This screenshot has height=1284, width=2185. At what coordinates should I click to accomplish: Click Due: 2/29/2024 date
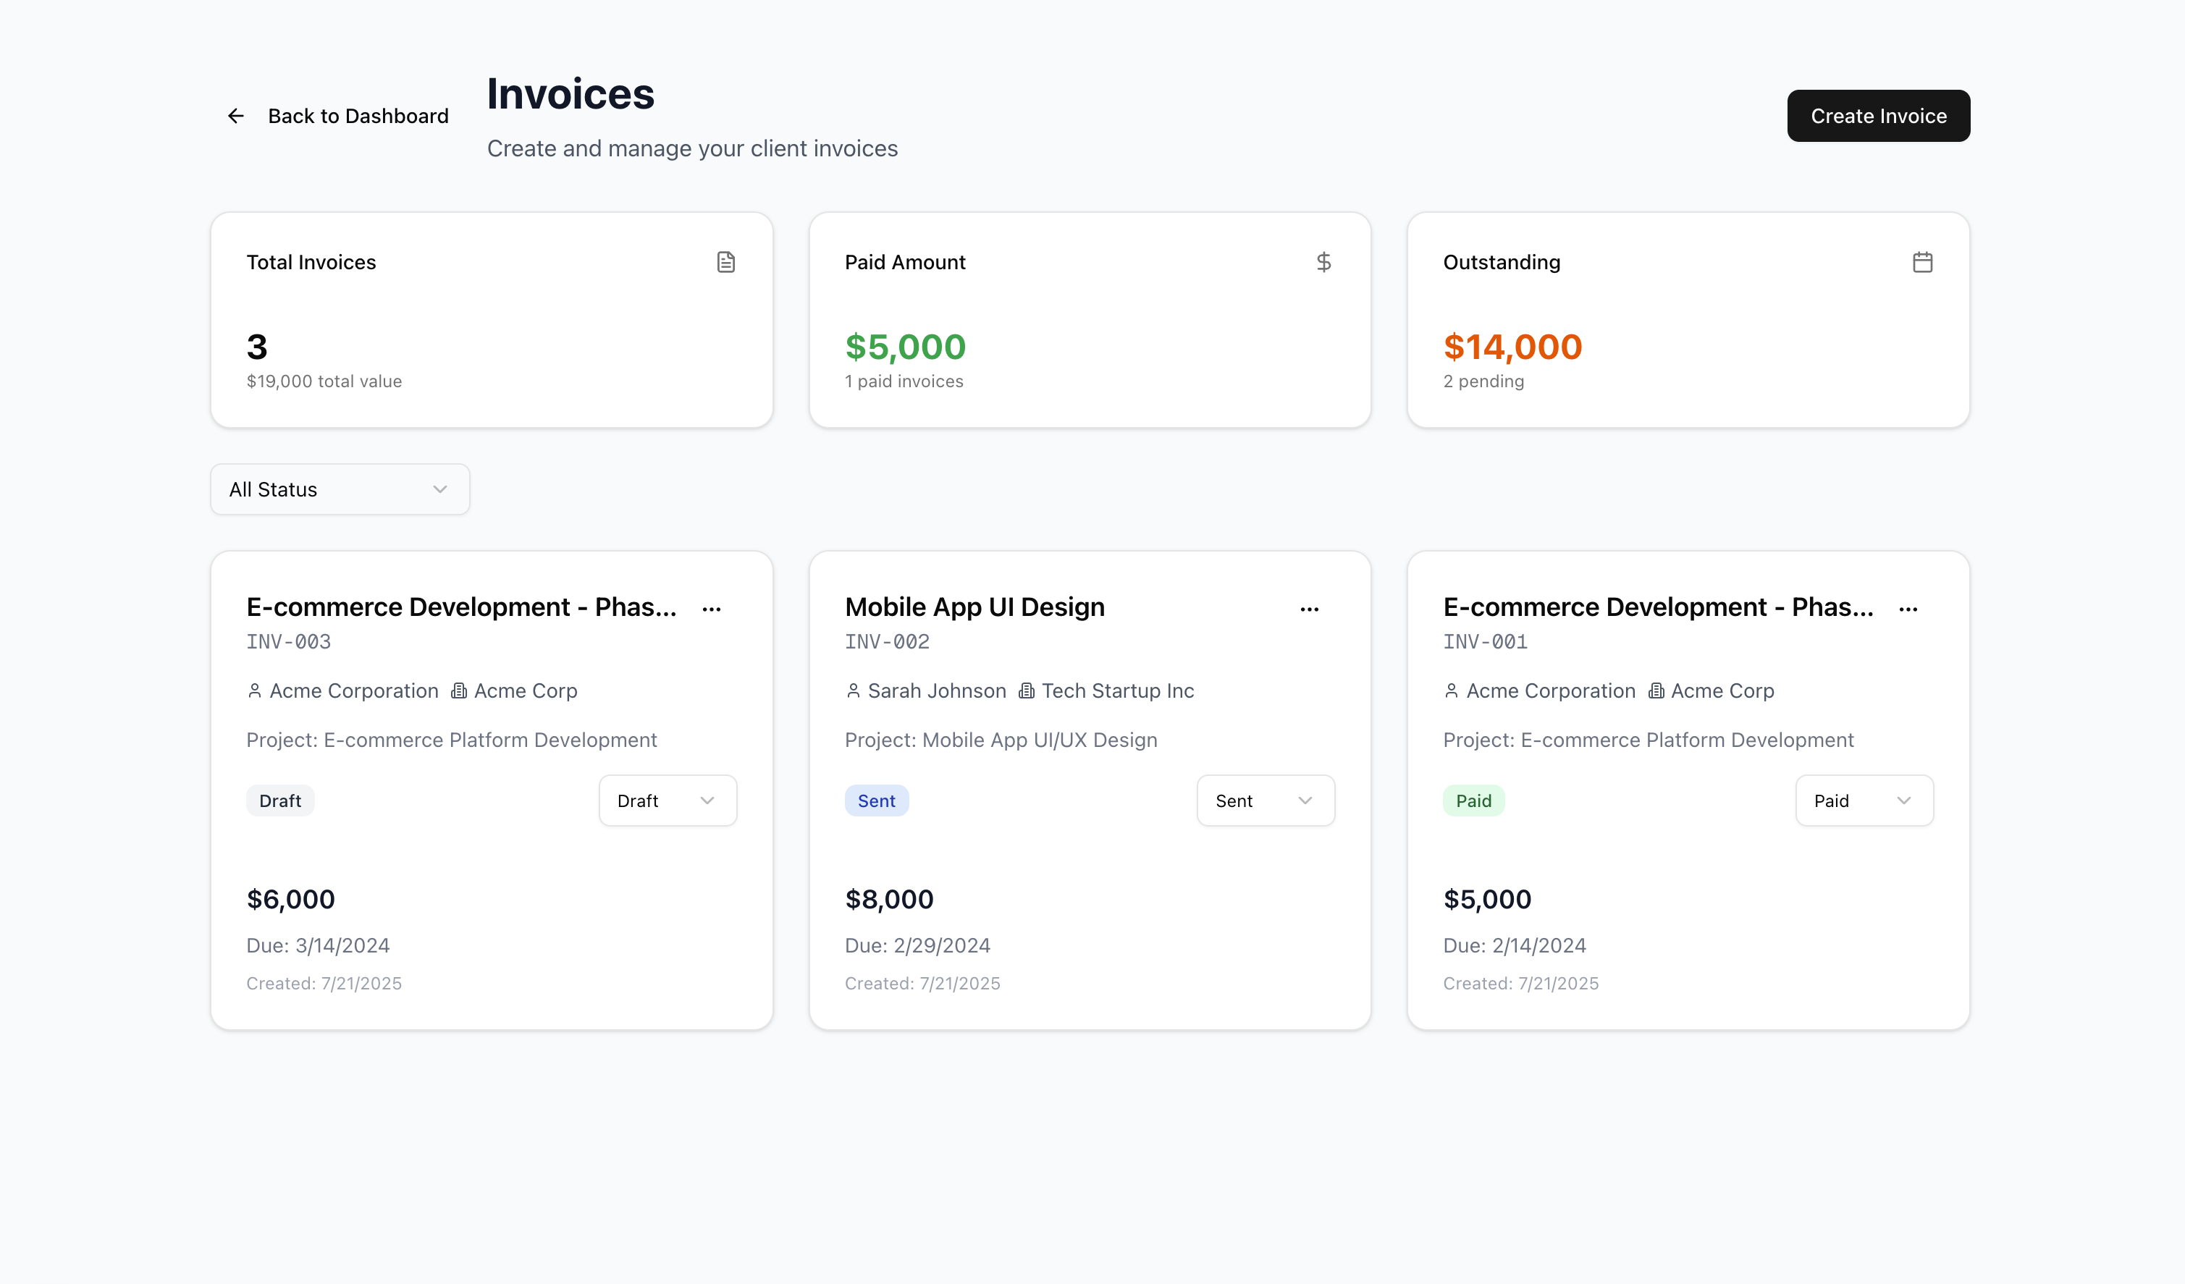click(x=917, y=946)
